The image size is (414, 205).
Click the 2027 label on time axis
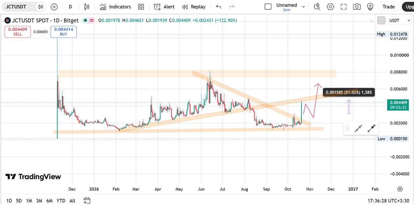[353, 189]
